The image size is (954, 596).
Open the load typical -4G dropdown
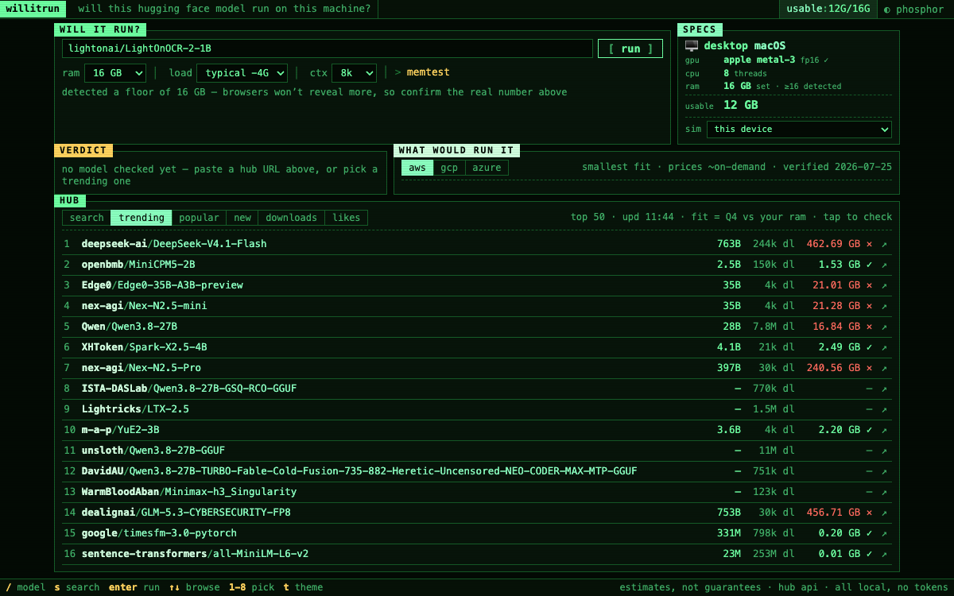[x=243, y=73]
